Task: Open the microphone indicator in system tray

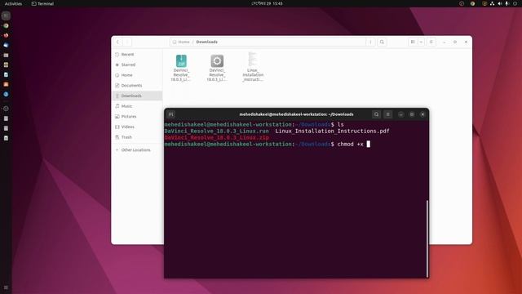Action: [507, 3]
